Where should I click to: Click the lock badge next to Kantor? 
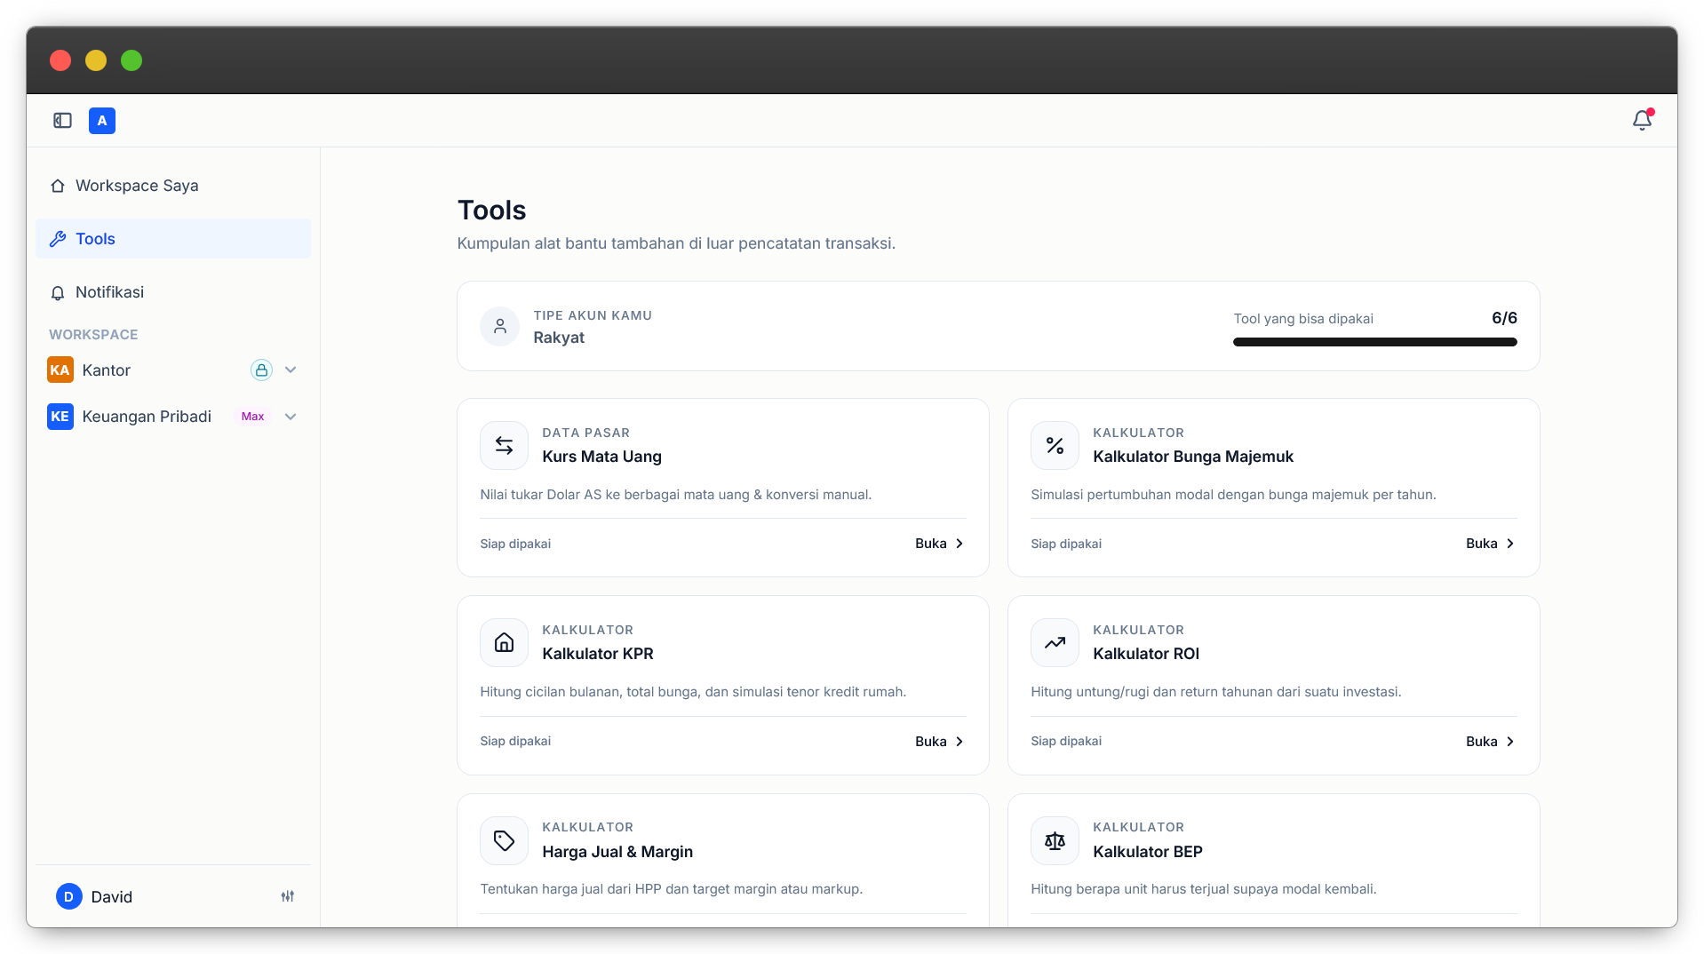(261, 370)
